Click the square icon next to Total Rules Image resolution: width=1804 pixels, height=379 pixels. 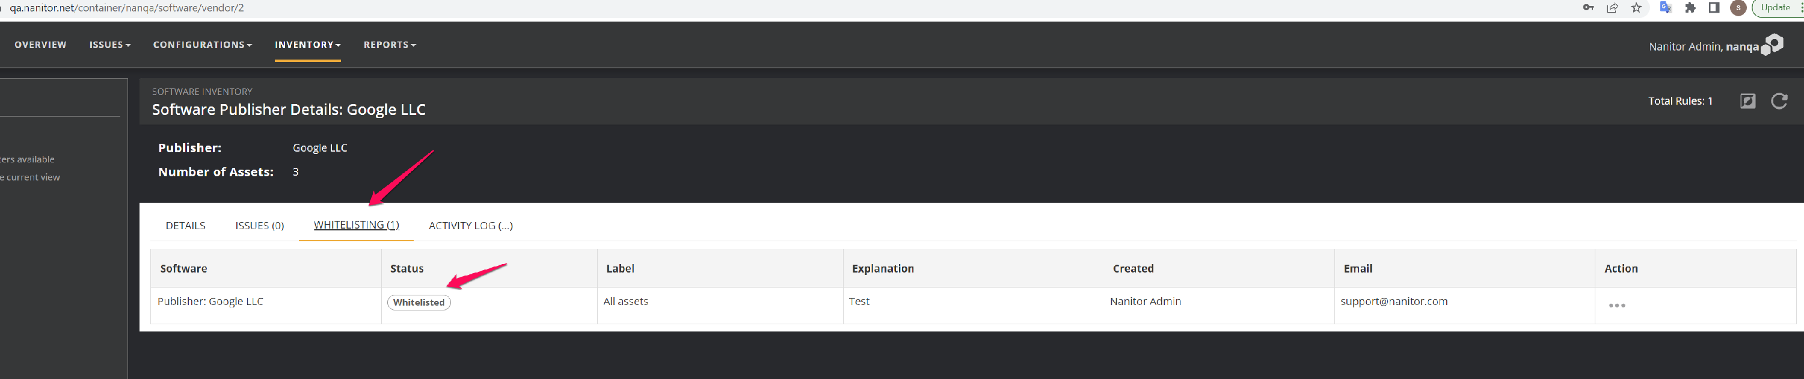[1747, 101]
